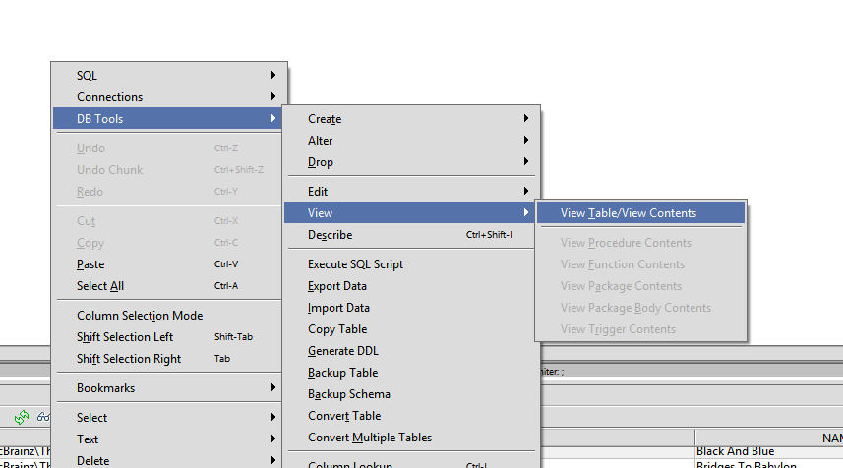Choose Paste from the context menu
843x468 pixels.
tap(90, 264)
